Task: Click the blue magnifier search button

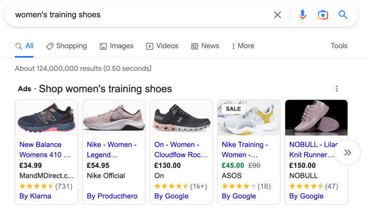Action: point(343,15)
